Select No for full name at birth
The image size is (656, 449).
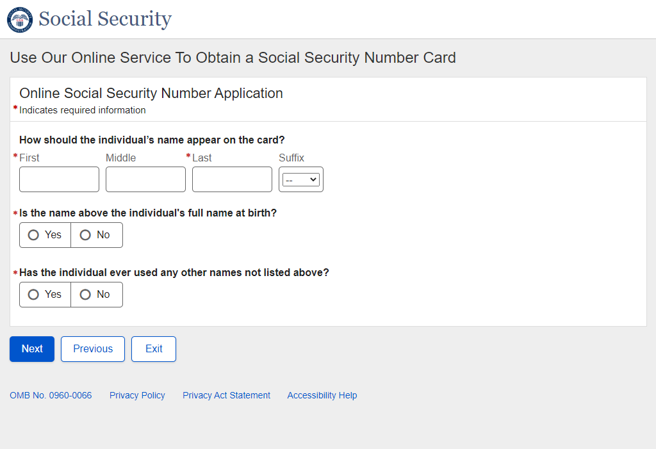(x=85, y=235)
